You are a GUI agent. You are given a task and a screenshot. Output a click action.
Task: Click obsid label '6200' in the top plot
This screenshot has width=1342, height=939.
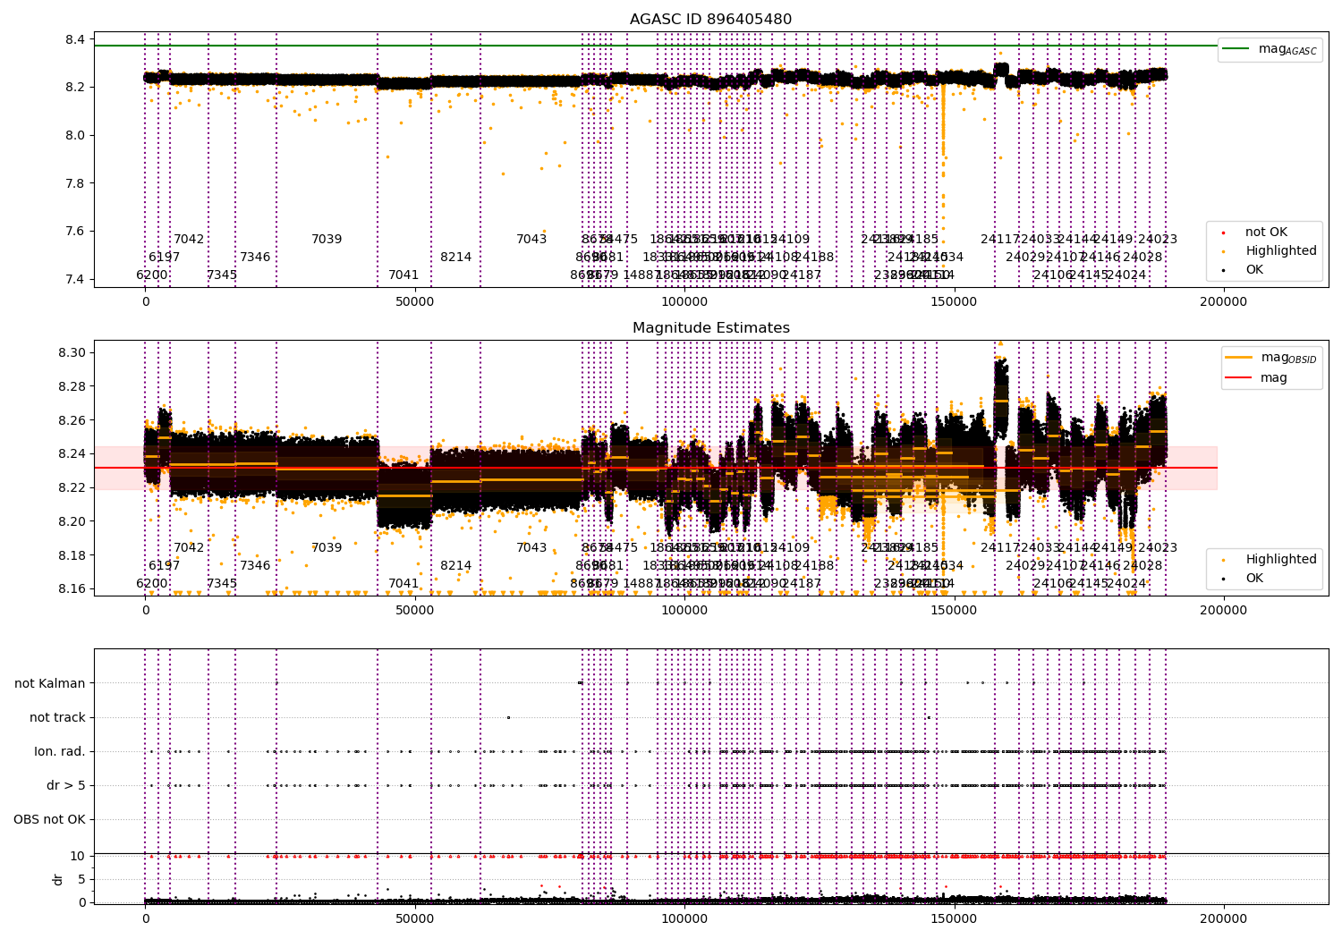pyautogui.click(x=152, y=275)
